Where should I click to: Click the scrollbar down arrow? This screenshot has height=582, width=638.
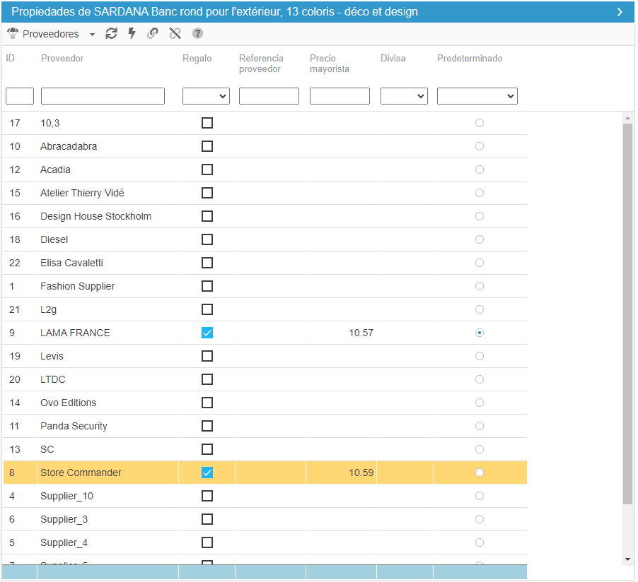click(x=628, y=559)
